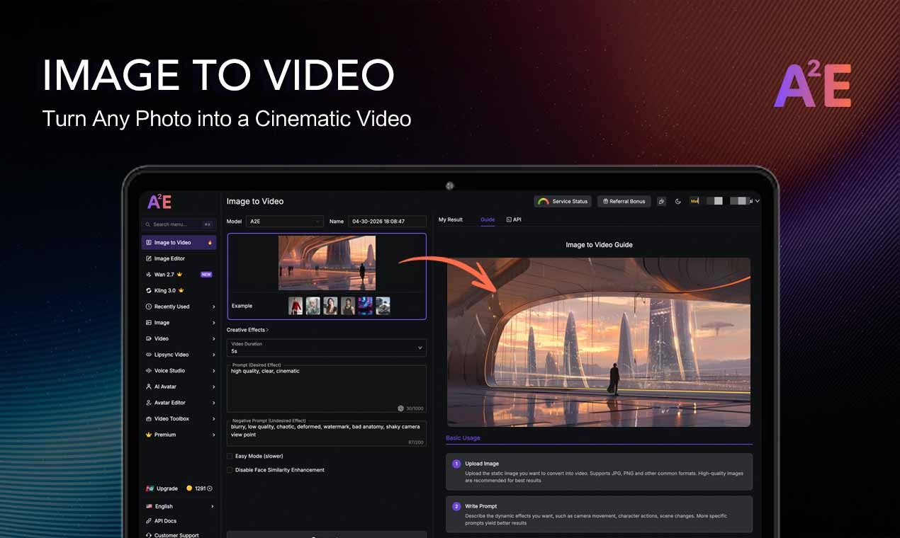Select Kling 3.0 in the sidebar

point(164,290)
